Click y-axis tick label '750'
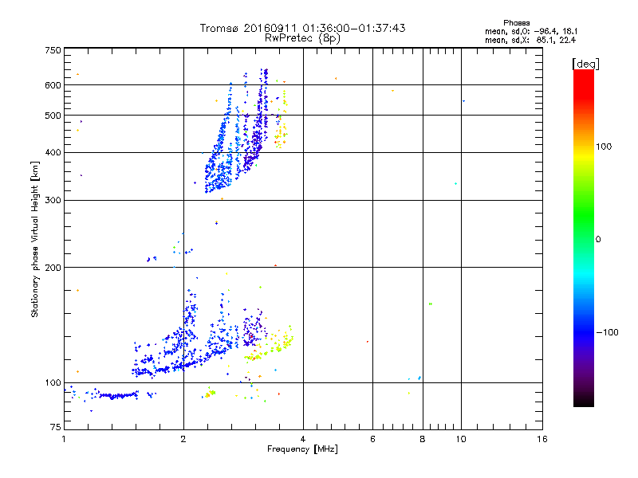Viewport: 638px width, 478px height. [53, 50]
